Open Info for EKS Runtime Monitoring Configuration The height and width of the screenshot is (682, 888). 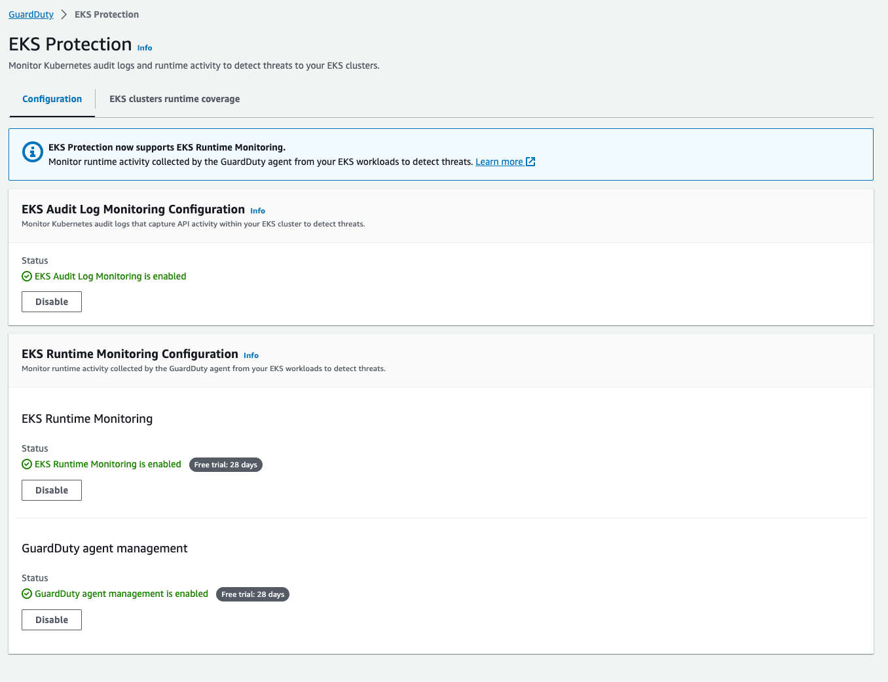(x=251, y=355)
